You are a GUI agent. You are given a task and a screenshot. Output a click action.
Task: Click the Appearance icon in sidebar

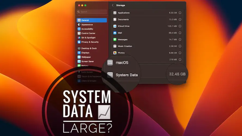click(79, 24)
